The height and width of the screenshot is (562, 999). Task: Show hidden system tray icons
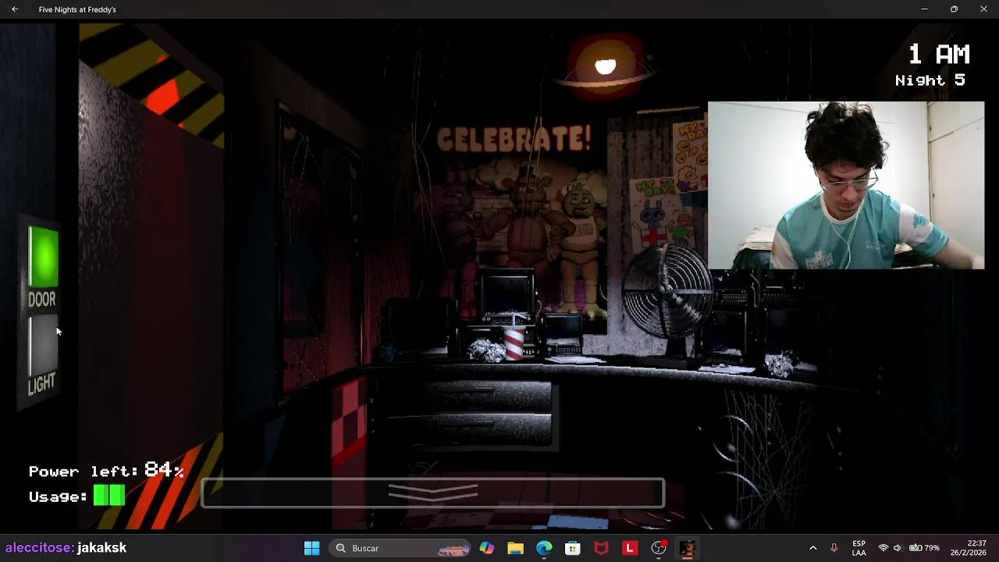tap(812, 548)
